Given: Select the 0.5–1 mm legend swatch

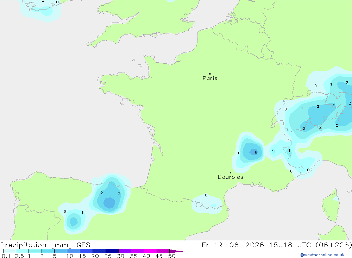Looking at the screenshot, I should pos(23,251).
